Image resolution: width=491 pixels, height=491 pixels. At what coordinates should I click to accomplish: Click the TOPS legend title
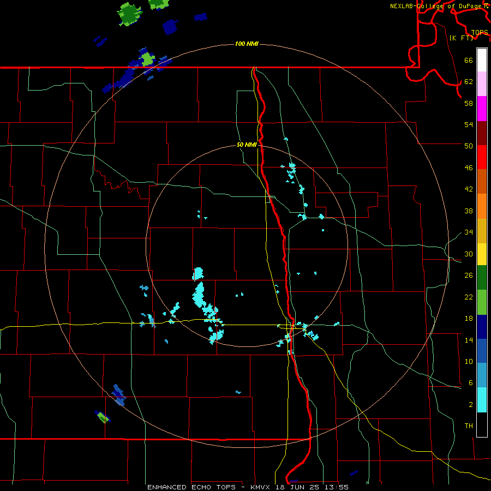tap(480, 32)
